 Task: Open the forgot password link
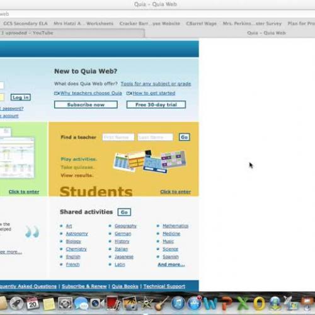click(x=11, y=108)
